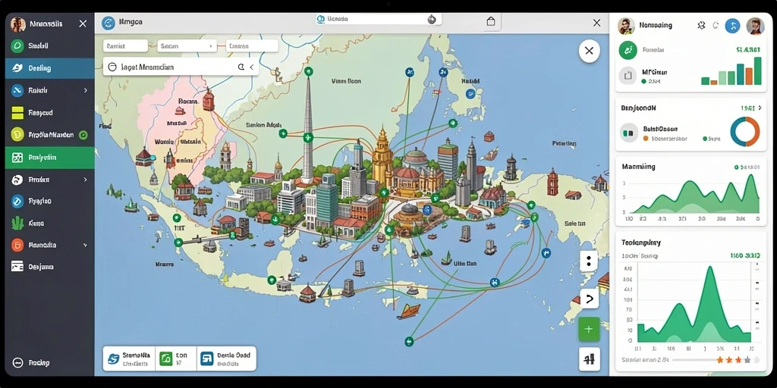Image resolution: width=777 pixels, height=388 pixels.
Task: Open the middle filter dropdown with arrow
Action: [187, 46]
